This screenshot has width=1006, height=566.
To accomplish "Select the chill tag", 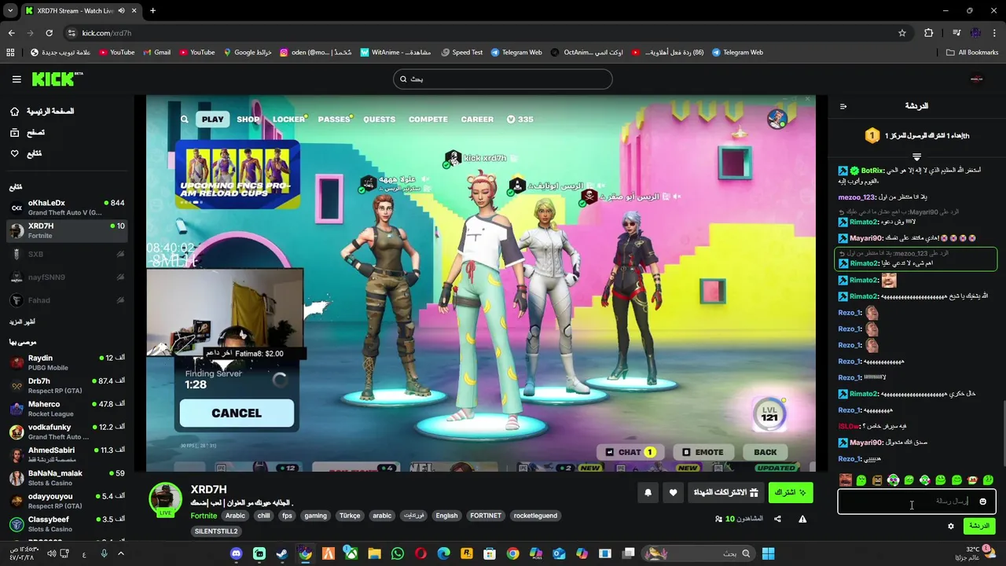I will pos(263,516).
